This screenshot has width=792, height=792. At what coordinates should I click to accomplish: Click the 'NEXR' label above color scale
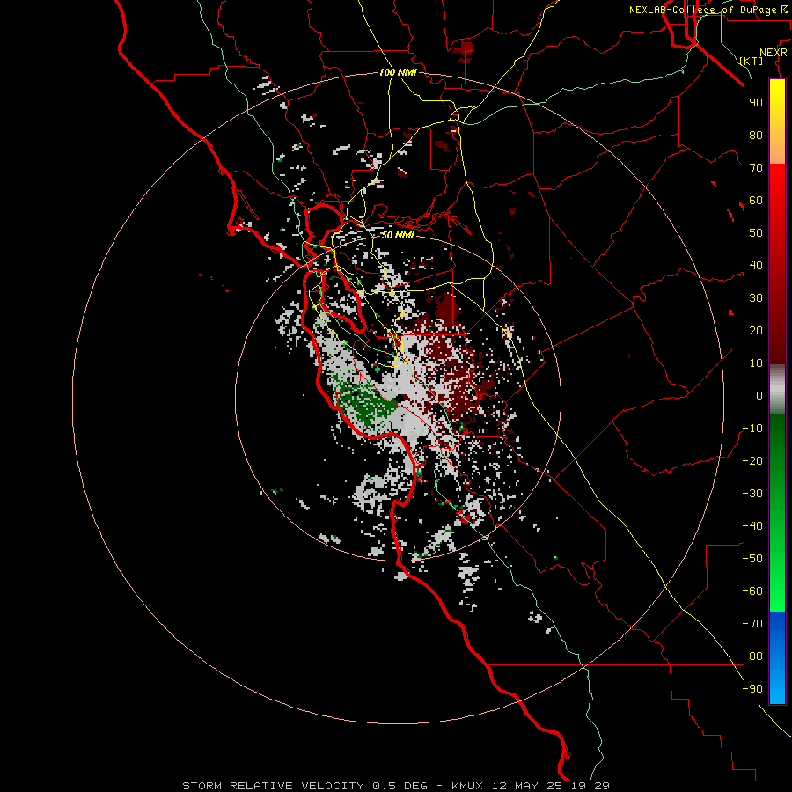click(x=774, y=53)
